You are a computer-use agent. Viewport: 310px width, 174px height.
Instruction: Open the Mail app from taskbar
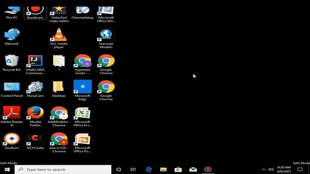[x=193, y=170]
